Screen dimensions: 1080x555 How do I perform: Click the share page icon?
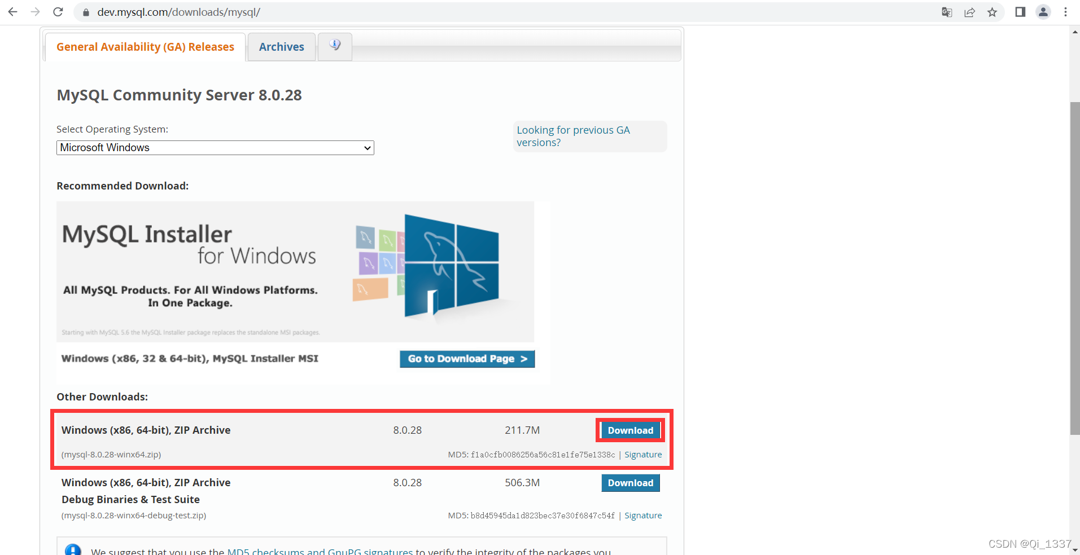tap(969, 12)
